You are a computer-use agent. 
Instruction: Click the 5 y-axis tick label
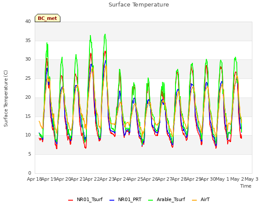[30, 154]
